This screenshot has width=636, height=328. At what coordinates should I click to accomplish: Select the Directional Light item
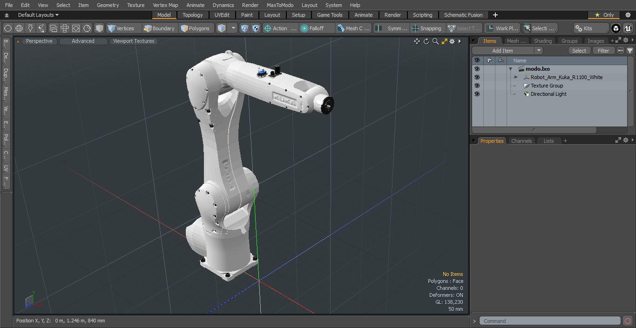click(548, 94)
